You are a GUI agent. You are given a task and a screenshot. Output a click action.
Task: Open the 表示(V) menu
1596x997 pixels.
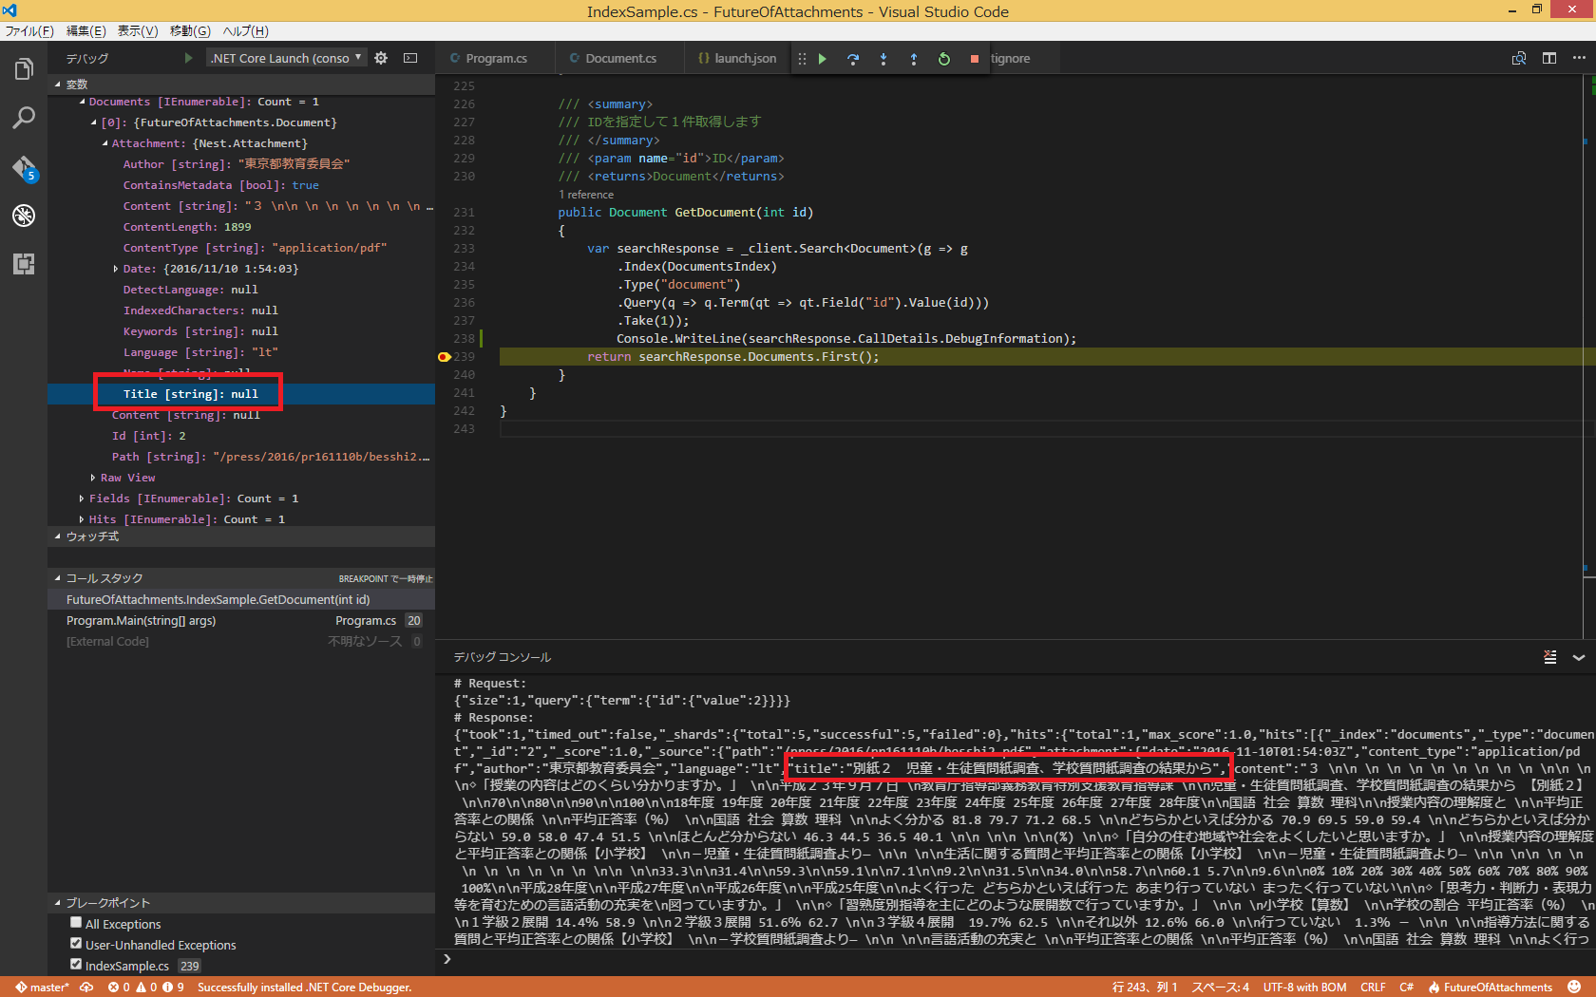pos(137,30)
